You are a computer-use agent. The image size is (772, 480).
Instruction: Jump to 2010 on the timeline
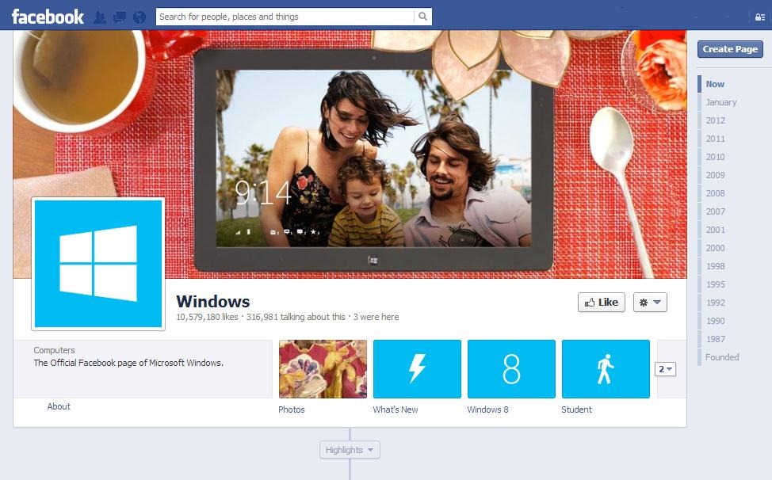coord(716,157)
